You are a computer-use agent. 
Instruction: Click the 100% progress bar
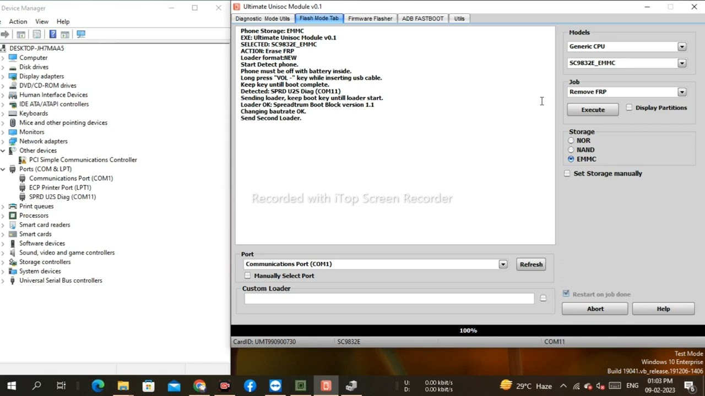(x=468, y=331)
